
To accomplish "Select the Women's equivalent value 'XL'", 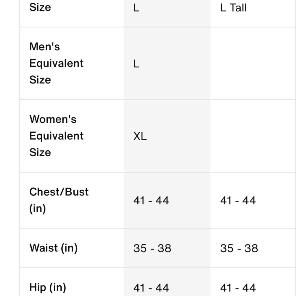I will pos(140,136).
